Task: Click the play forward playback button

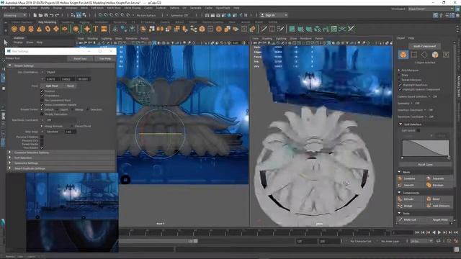Action: click(x=439, y=232)
